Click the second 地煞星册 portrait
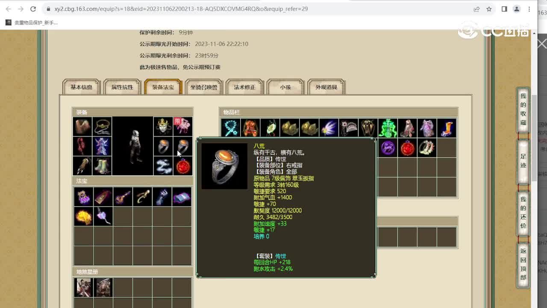This screenshot has height=308, width=547. 103,287
